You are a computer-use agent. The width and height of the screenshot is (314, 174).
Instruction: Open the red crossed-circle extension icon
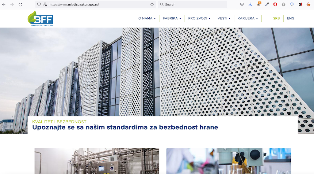[x=308, y=4]
